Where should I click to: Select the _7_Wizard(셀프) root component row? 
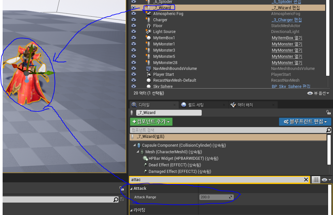point(228,137)
